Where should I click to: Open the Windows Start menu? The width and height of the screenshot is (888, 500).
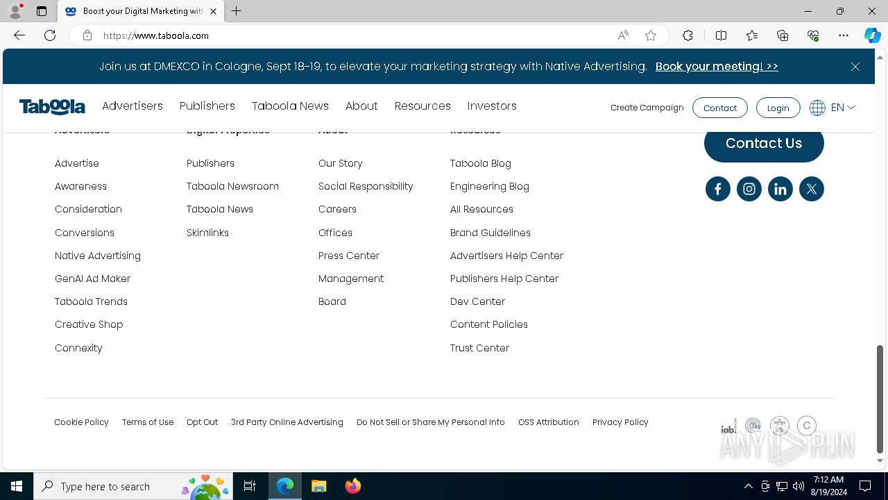[17, 486]
